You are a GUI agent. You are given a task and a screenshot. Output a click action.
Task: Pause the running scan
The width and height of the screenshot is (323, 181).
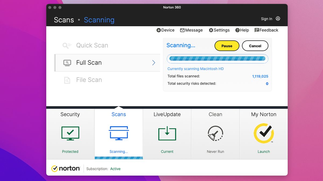[x=227, y=46]
